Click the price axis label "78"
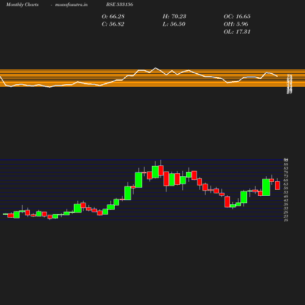The width and height of the screenshot is (305, 305). [286, 172]
